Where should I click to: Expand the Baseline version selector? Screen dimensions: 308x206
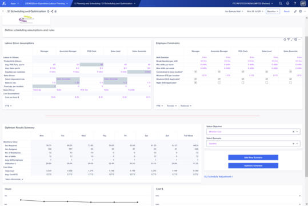(x=273, y=11)
